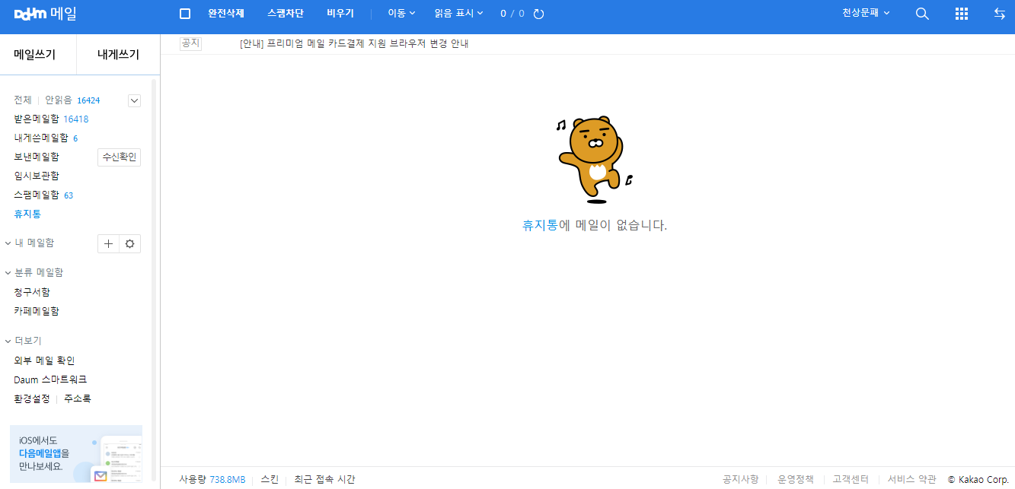1015x489 pixels.
Task: Click the Kakao Corp. copyright link
Action: click(978, 480)
